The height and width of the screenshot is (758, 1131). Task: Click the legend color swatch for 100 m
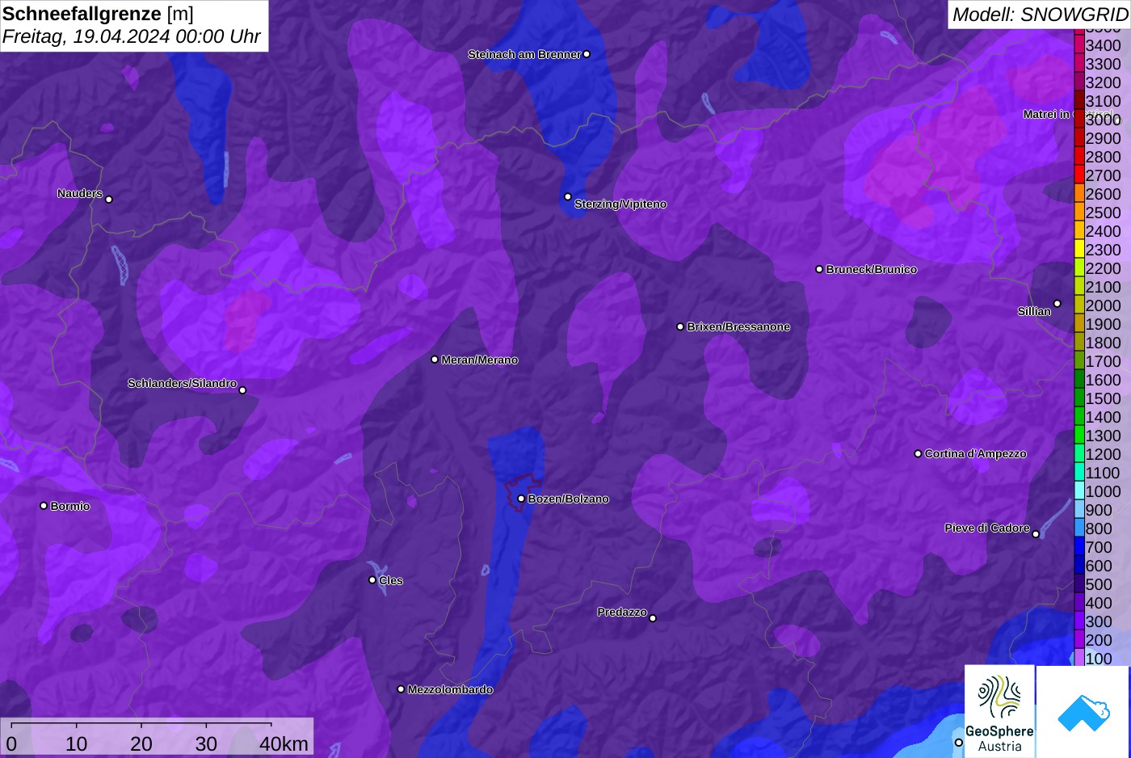[x=1079, y=659]
